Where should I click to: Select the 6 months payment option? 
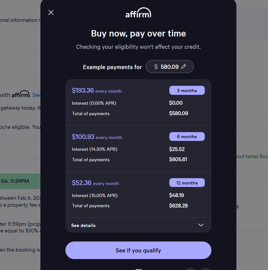[187, 137]
